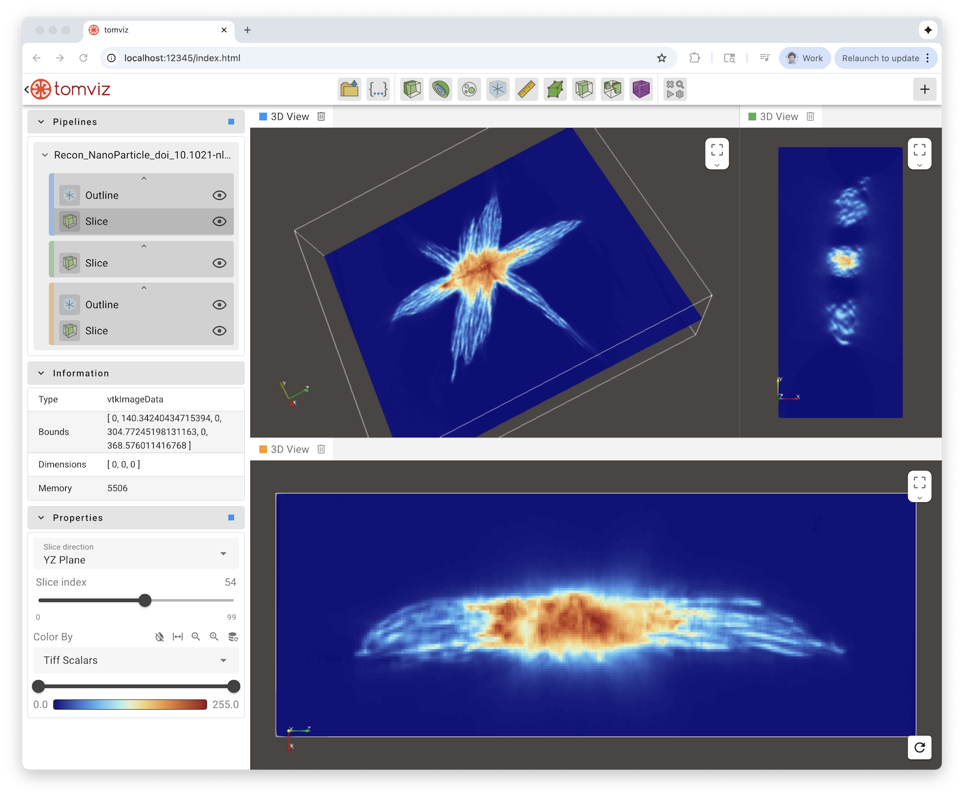Add the purple cube module

pyautogui.click(x=642, y=89)
